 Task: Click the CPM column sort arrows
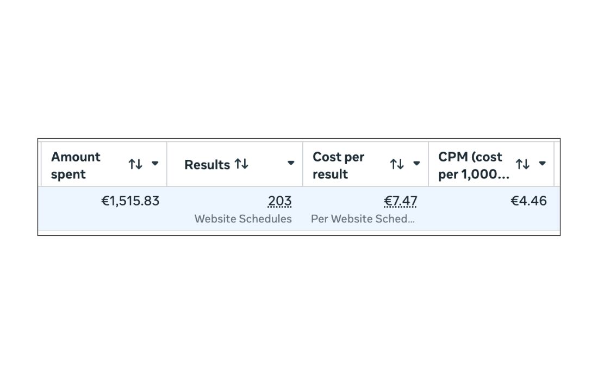click(x=522, y=164)
